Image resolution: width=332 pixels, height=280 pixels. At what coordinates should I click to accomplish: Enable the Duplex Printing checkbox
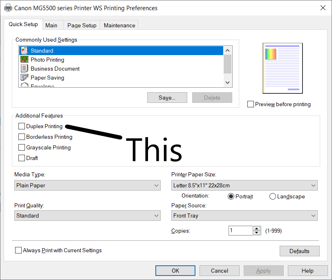point(22,126)
